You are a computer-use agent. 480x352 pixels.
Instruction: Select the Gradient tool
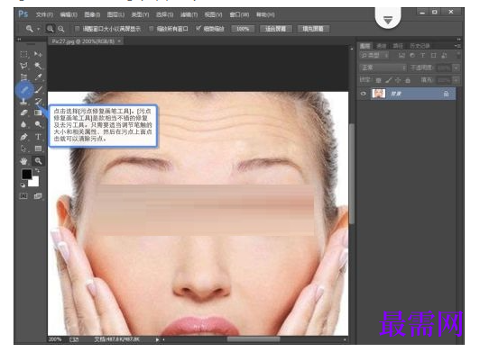click(38, 113)
